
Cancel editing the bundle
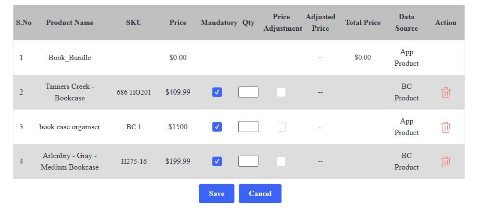click(x=260, y=194)
